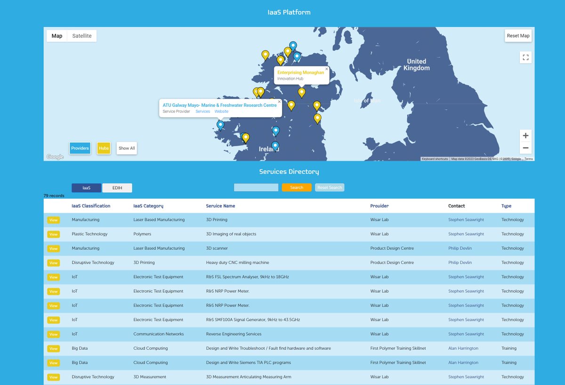Image resolution: width=565 pixels, height=385 pixels.
Task: Open Philip Devlin's contact link
Action: point(460,248)
